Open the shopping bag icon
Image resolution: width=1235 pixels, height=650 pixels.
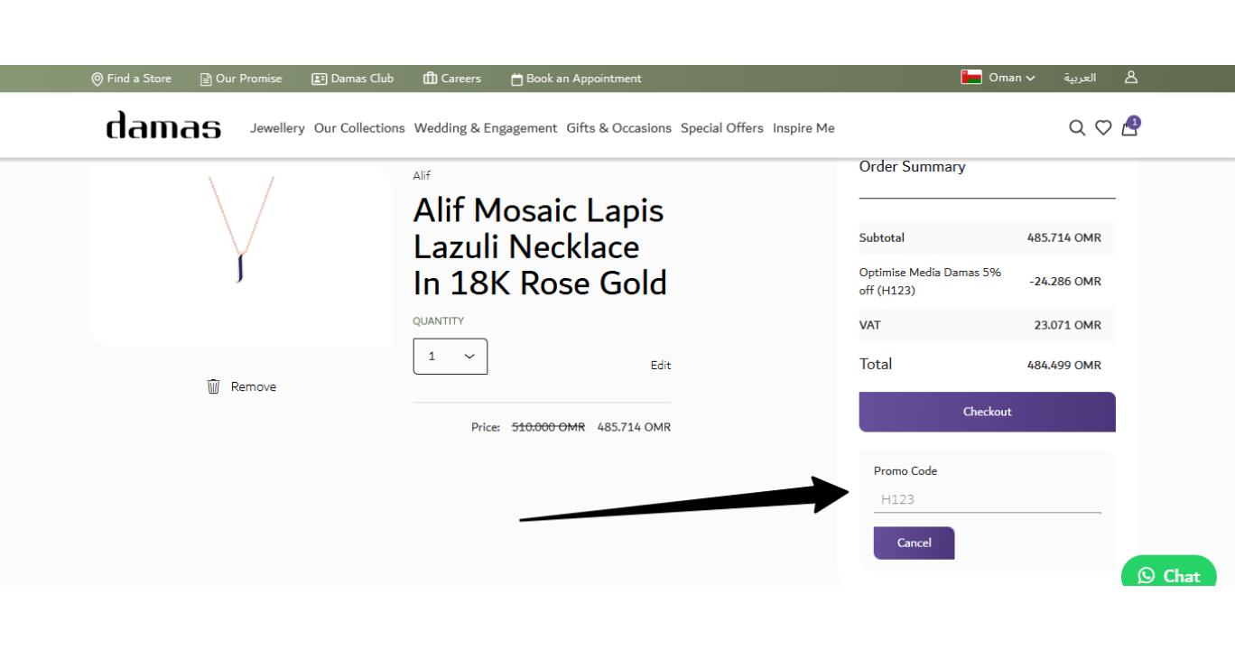[1129, 127]
